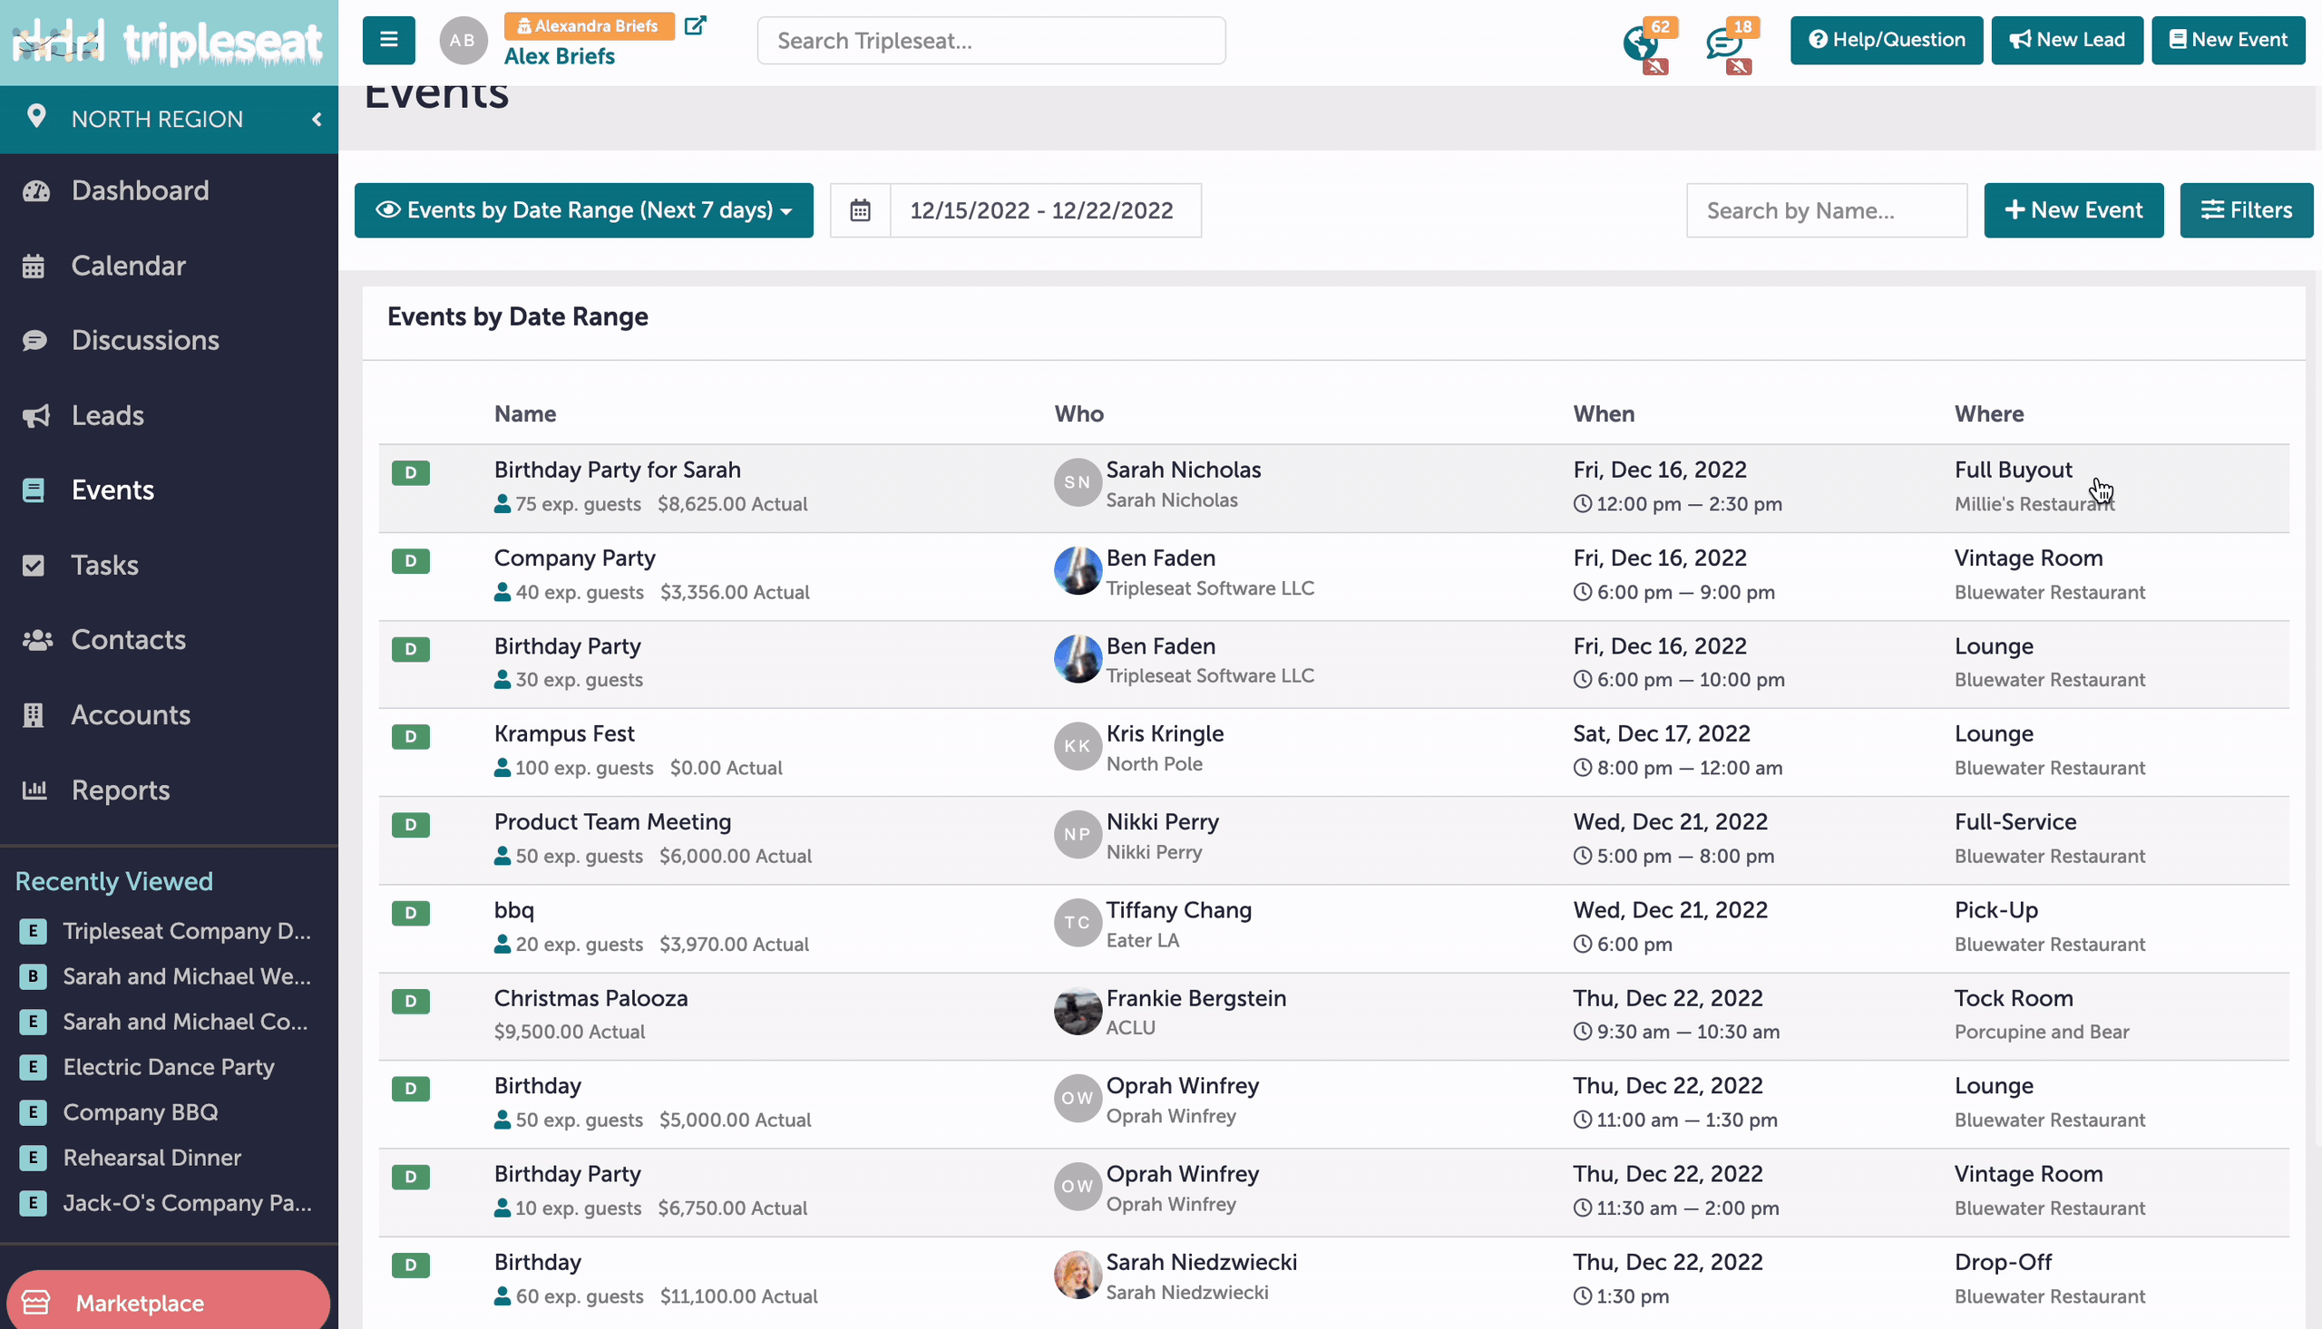
Task: Open the Krampus Fest event
Action: [x=563, y=733]
